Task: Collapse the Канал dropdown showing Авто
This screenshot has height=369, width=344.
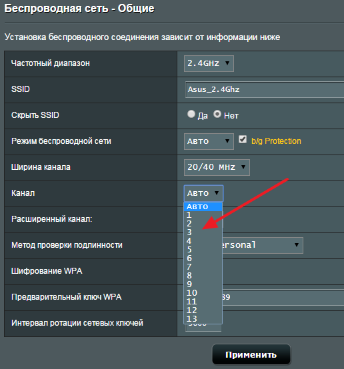Action: (203, 193)
